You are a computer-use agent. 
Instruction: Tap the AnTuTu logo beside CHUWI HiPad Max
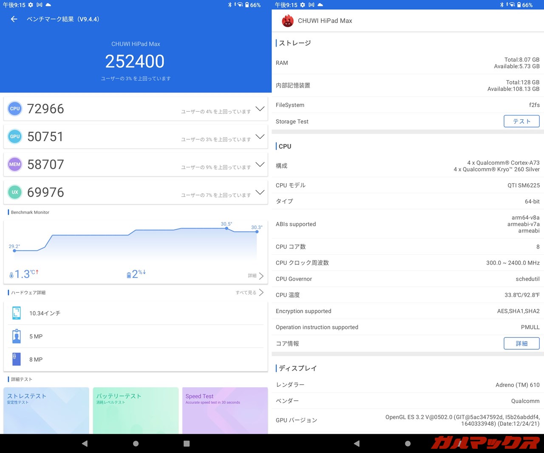point(288,21)
